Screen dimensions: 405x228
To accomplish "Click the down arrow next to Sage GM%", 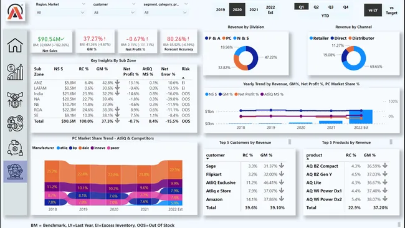I will pos(282,166).
